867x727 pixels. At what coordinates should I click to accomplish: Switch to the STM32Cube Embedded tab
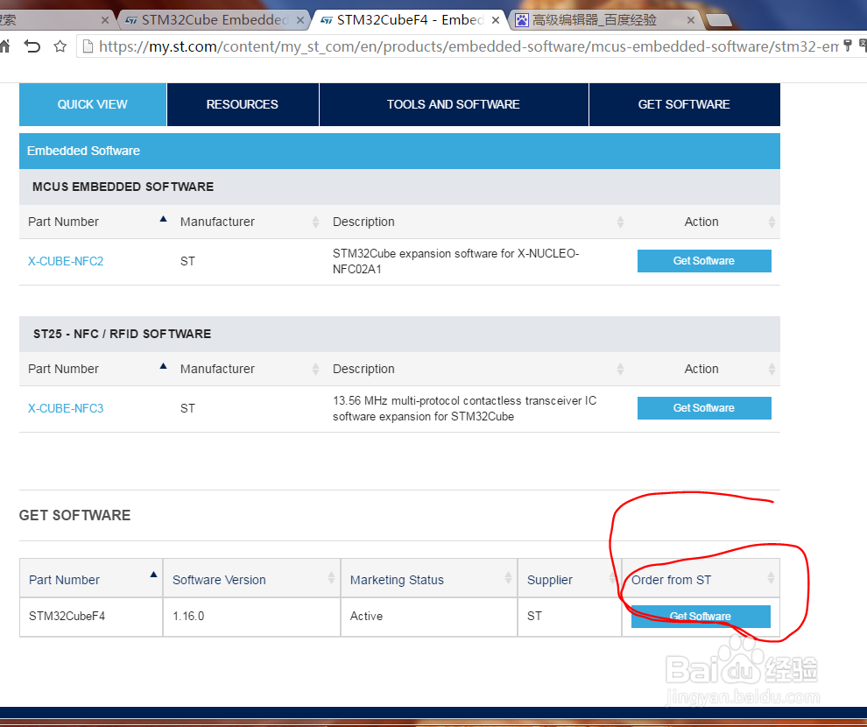coord(214,20)
